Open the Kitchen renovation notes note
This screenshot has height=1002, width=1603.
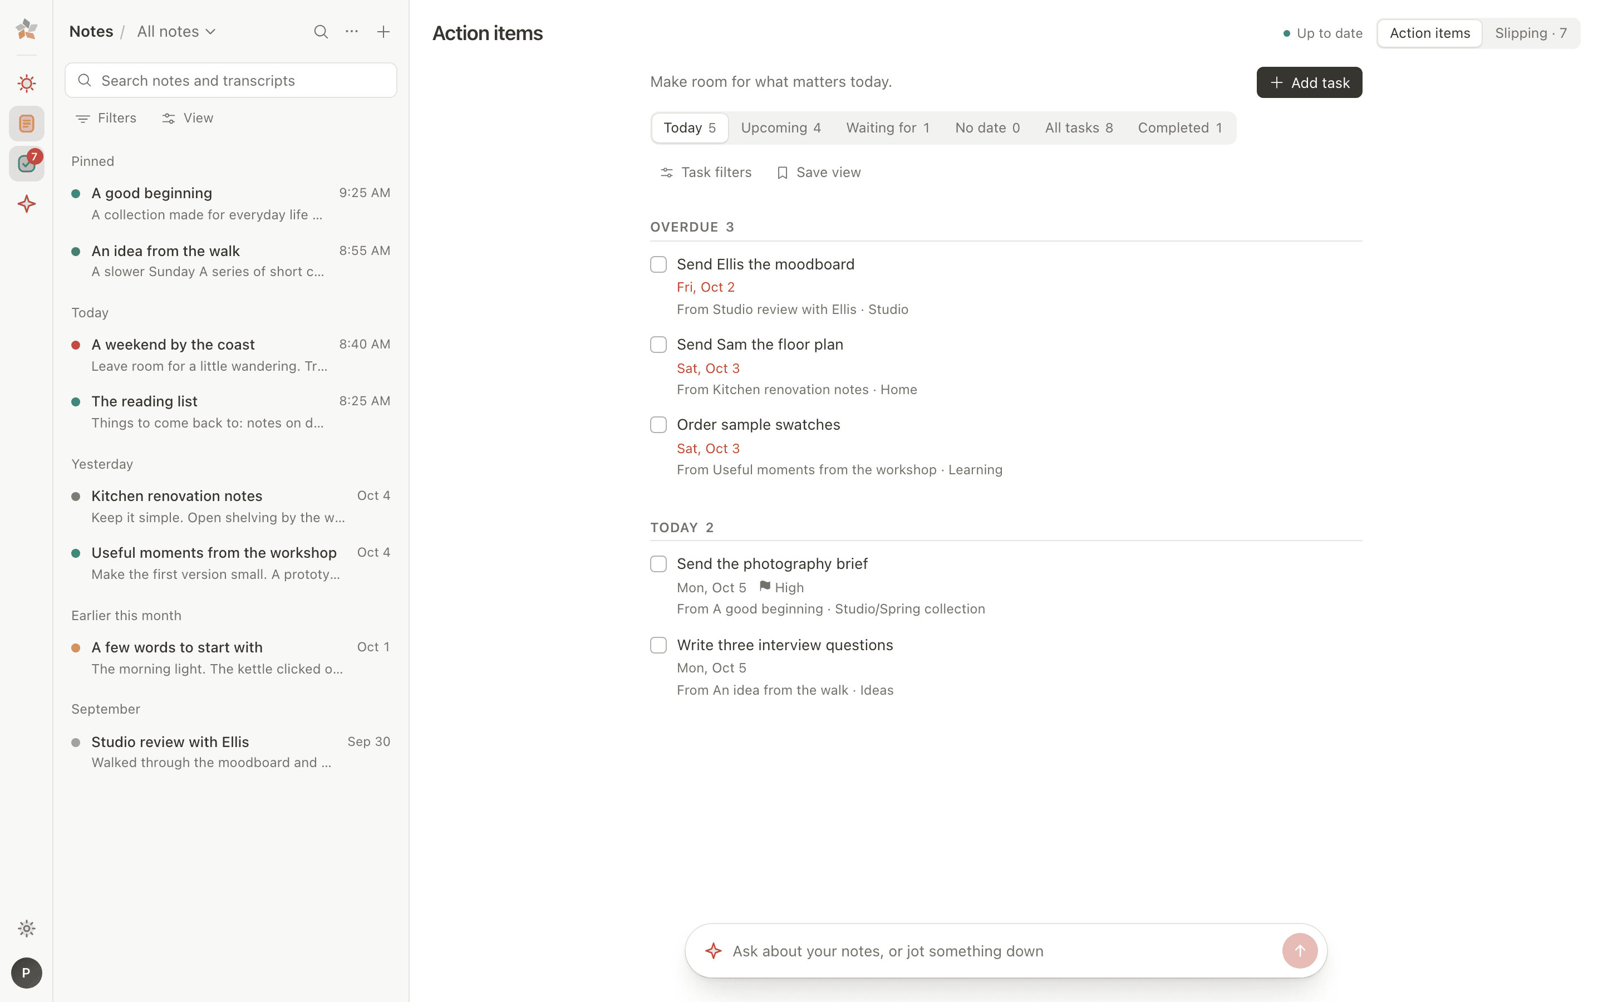click(231, 507)
